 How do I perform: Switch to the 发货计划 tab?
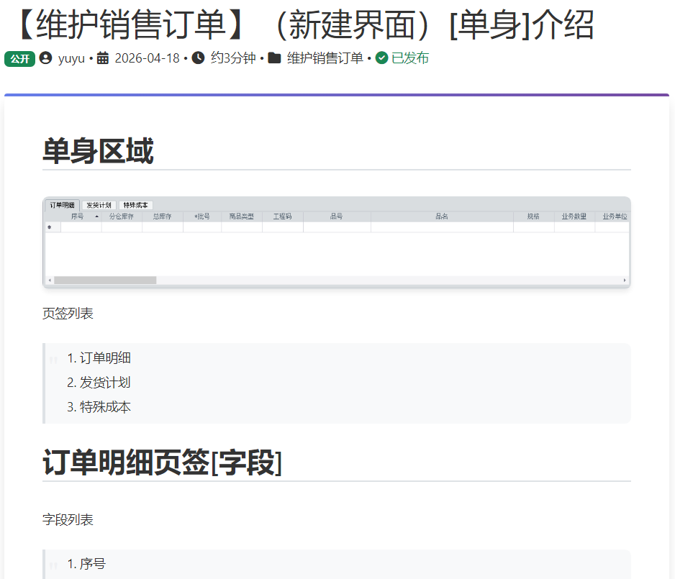99,205
